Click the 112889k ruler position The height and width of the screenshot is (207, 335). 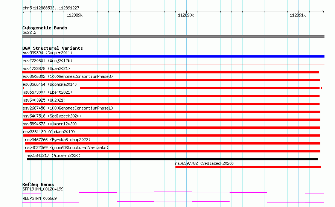tap(75, 15)
